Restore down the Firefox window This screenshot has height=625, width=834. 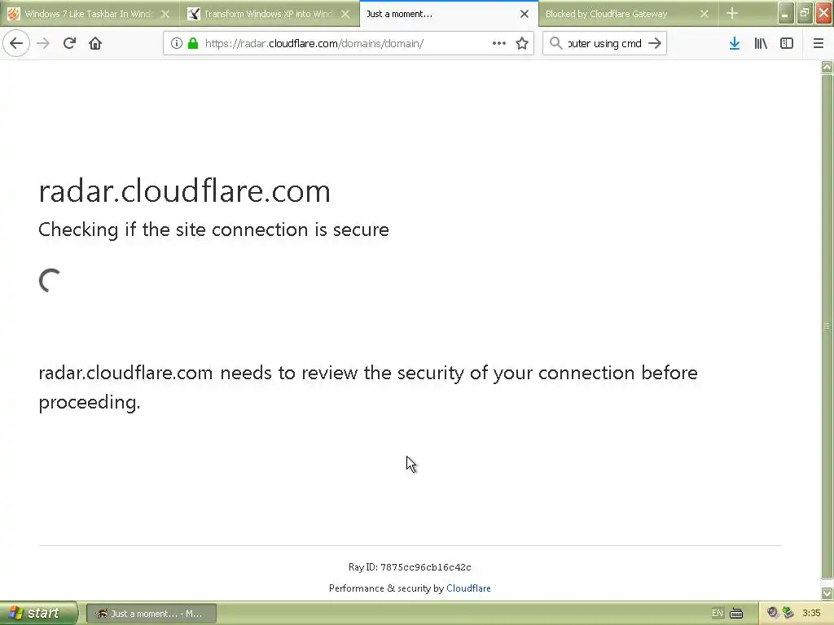click(x=805, y=13)
